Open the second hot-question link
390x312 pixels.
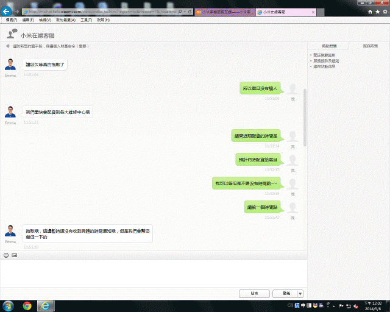(326, 61)
